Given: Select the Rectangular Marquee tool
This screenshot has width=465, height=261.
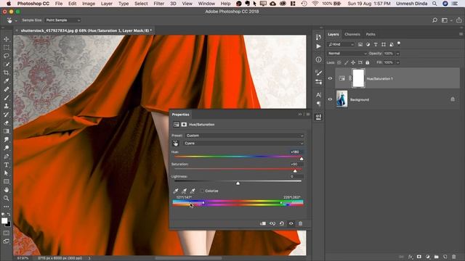Looking at the screenshot, I should tap(7, 47).
